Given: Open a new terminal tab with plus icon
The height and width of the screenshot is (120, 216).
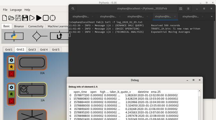Looking at the screenshot, I should click(x=180, y=9).
